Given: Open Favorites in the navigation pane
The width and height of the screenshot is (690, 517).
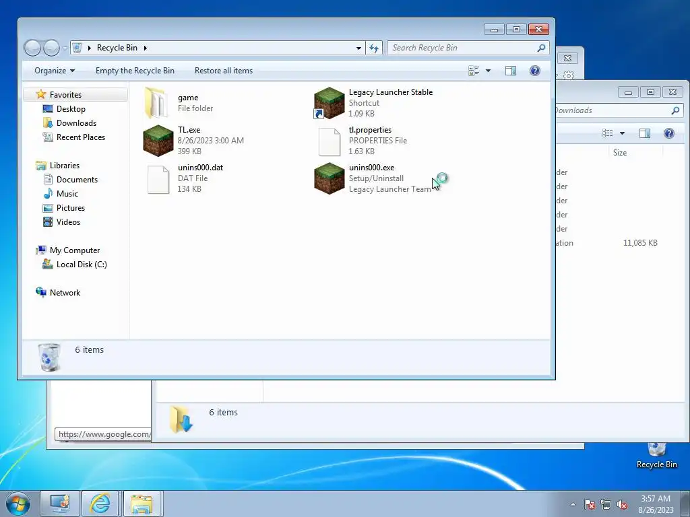Looking at the screenshot, I should point(65,94).
